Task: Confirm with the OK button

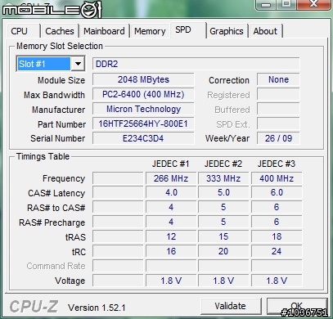Action: (x=297, y=306)
